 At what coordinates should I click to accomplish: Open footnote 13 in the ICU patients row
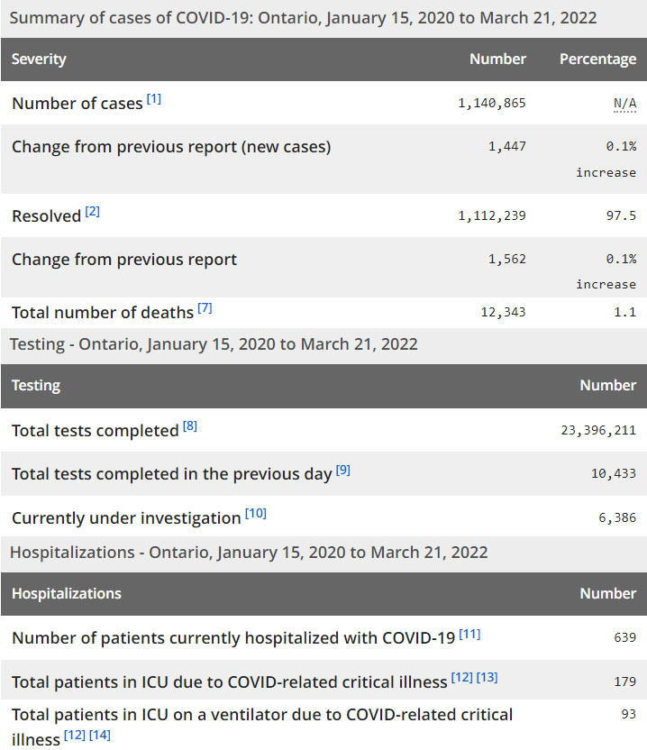coord(488,677)
